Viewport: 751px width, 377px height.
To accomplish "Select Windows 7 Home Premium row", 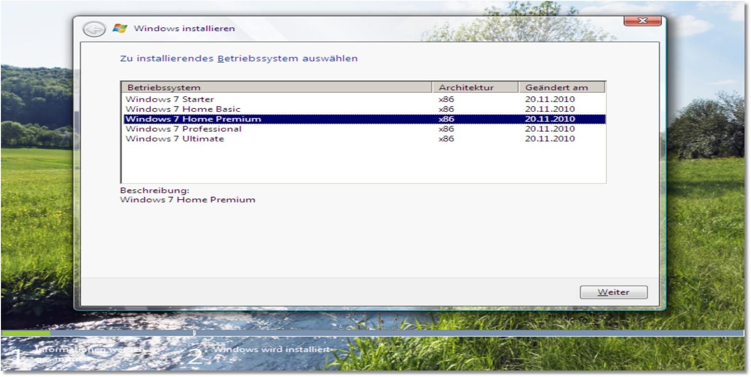I will (364, 119).
